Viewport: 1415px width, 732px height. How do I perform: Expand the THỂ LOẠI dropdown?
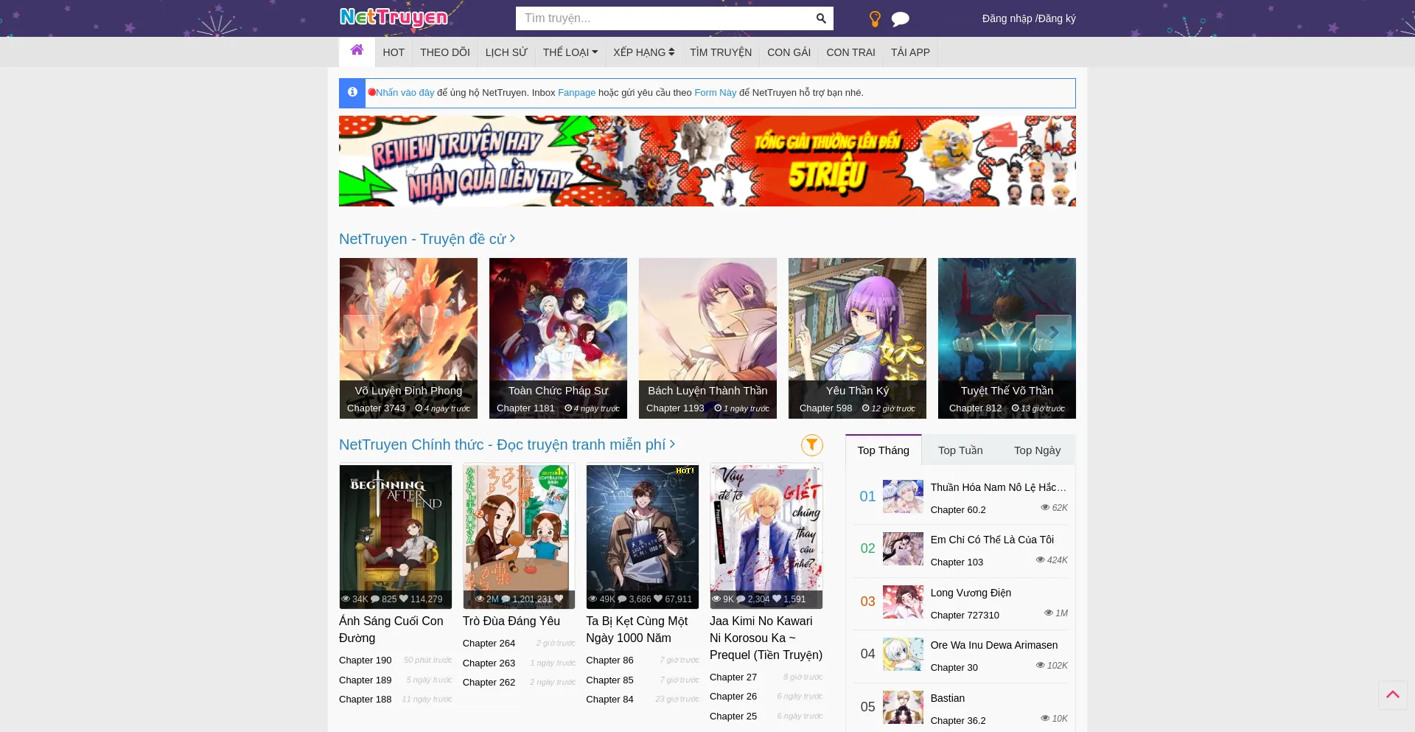(570, 52)
